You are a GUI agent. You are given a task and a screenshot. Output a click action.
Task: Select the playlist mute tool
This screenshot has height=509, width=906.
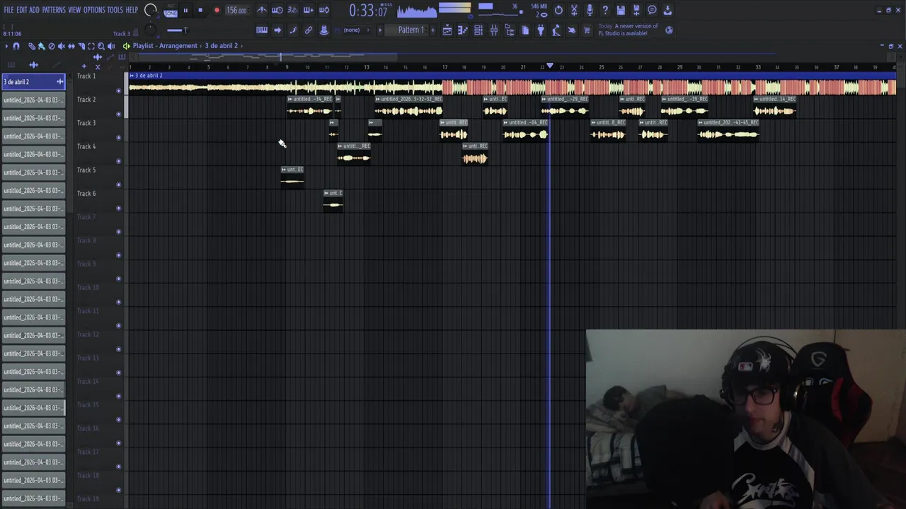(62, 46)
